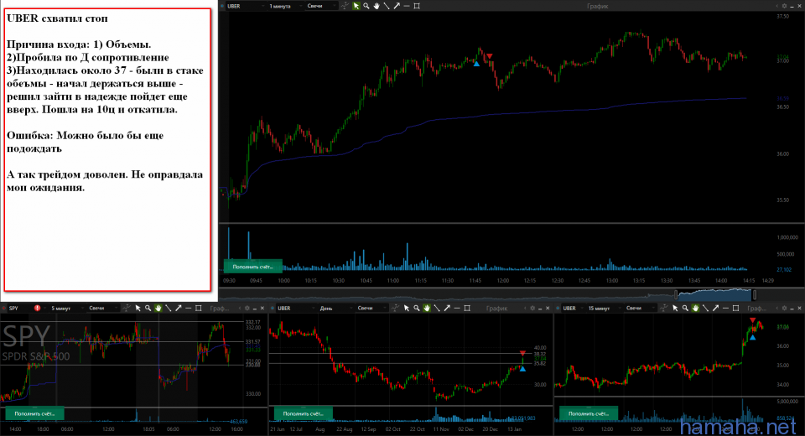Viewport: 805px width, 436px height.
Task: Collapse arrow left of main chart settings gear
Action: [x=776, y=6]
